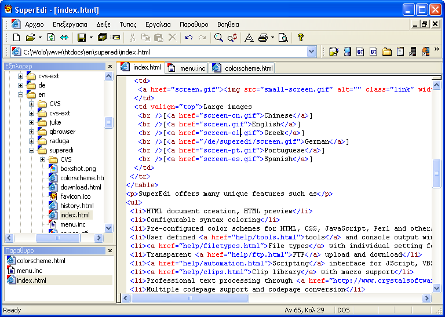Select history.html in the file tree
The height and width of the screenshot is (317, 445).
tap(77, 206)
